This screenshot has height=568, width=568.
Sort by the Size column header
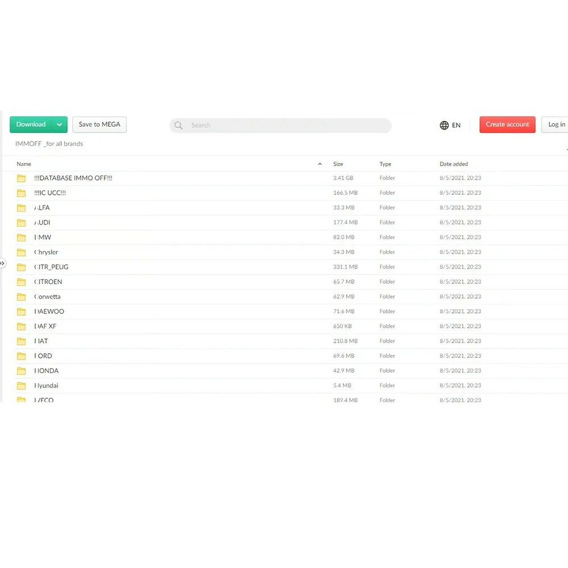(338, 164)
